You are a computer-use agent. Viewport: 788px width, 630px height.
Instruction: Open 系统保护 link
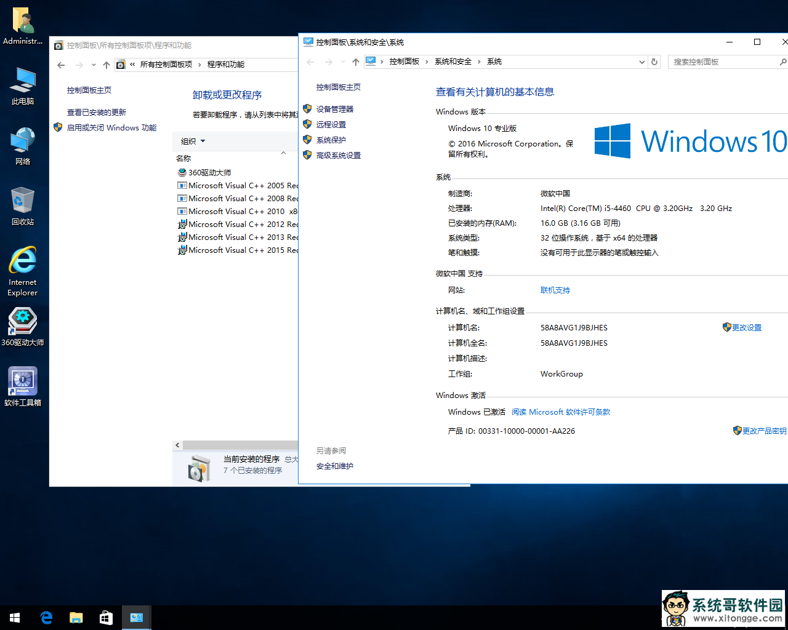[331, 140]
